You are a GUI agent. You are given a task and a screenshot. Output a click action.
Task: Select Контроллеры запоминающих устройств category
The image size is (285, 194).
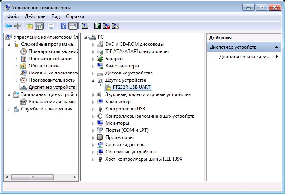tap(150, 116)
